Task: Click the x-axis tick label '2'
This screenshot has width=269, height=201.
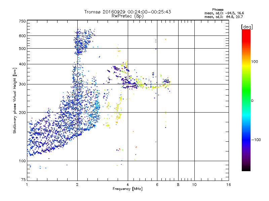Action: 77,185
